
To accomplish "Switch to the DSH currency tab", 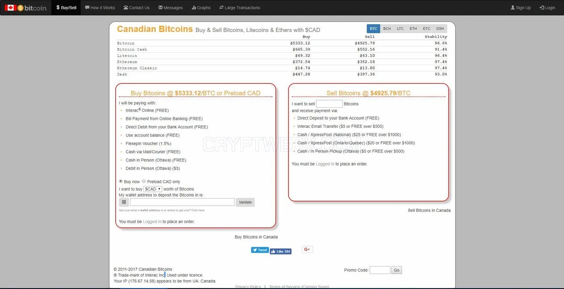I will (x=440, y=29).
